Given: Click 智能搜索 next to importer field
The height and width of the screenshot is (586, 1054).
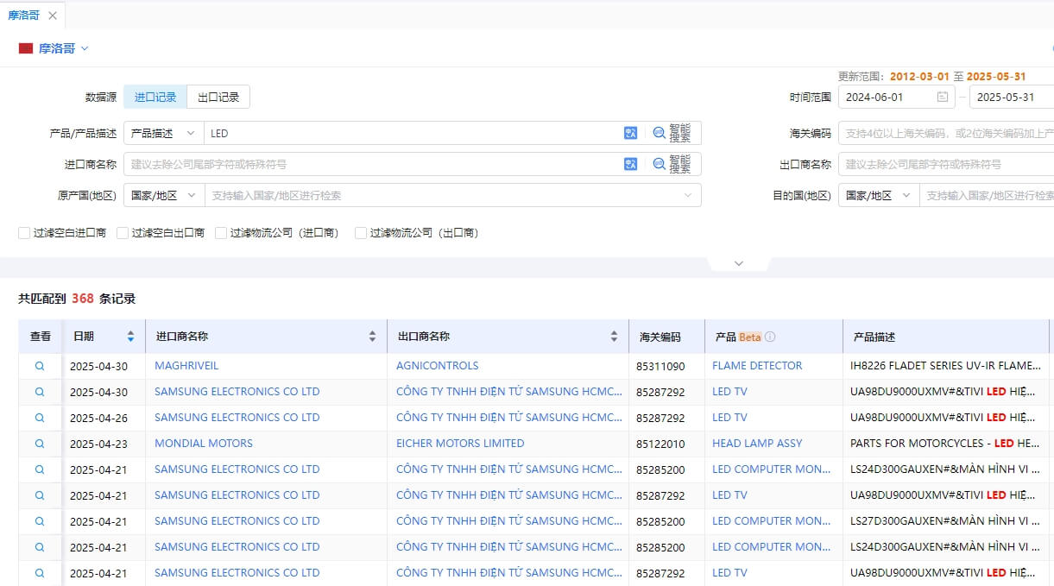Looking at the screenshot, I should [672, 164].
